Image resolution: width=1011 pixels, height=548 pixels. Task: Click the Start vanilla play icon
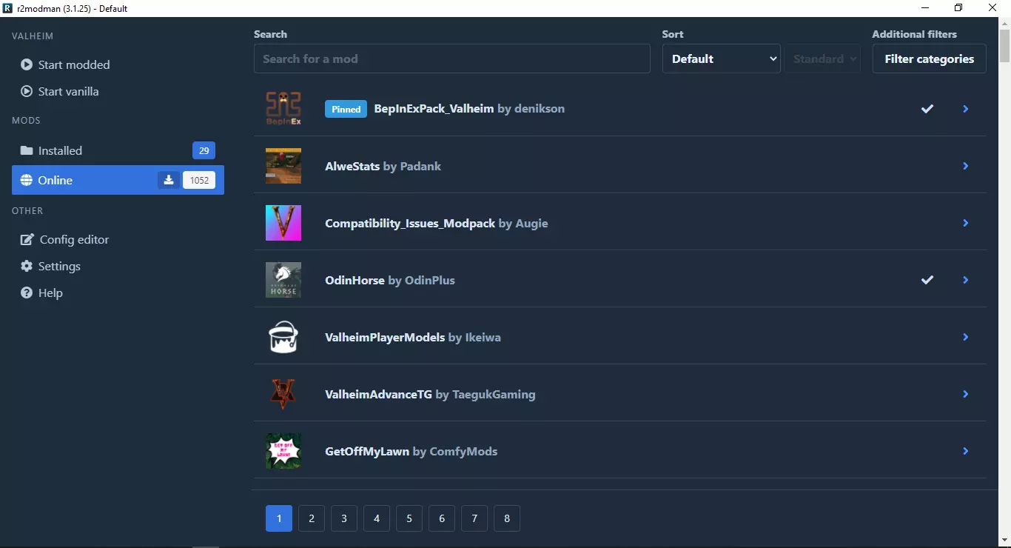(27, 91)
